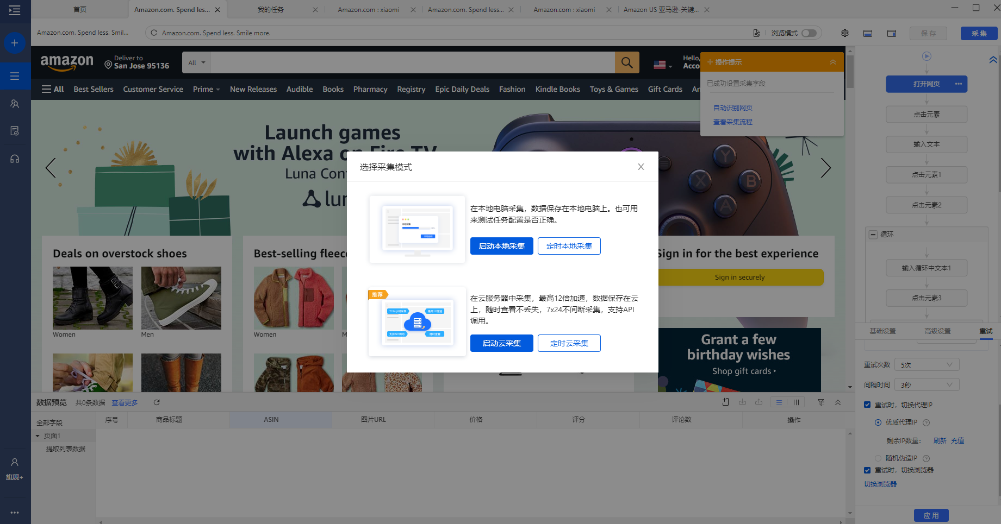Click the 查看采集流程 link

pyautogui.click(x=733, y=122)
